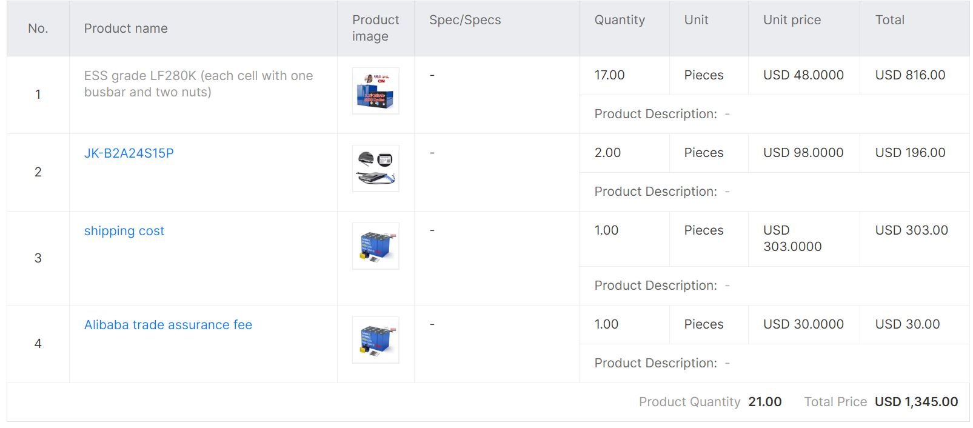Screen dimensions: 973x428
Task: Click the Quantity column header
Action: [x=619, y=20]
